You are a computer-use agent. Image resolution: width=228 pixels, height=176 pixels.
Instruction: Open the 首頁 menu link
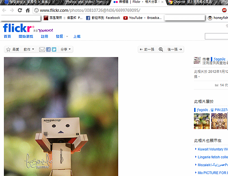click(x=7, y=36)
